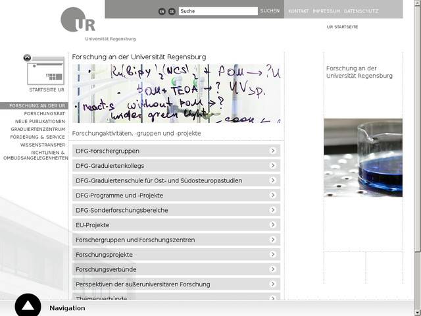Screen dimensions: 421x316
Task: Select GRADUIERTENZENTRUM in the sidebar
Action: 38,129
